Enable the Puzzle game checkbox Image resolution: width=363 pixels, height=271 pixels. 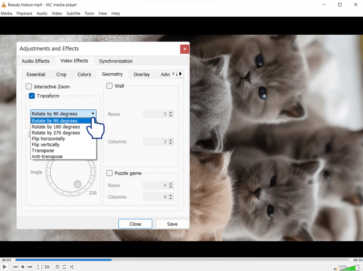110,173
